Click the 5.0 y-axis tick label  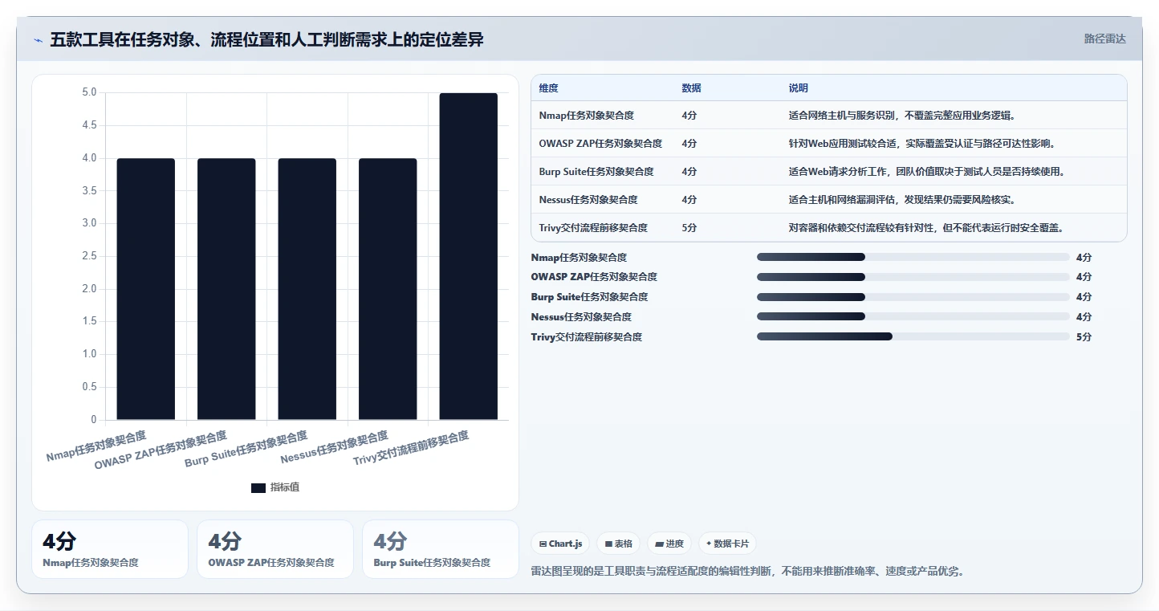(89, 92)
